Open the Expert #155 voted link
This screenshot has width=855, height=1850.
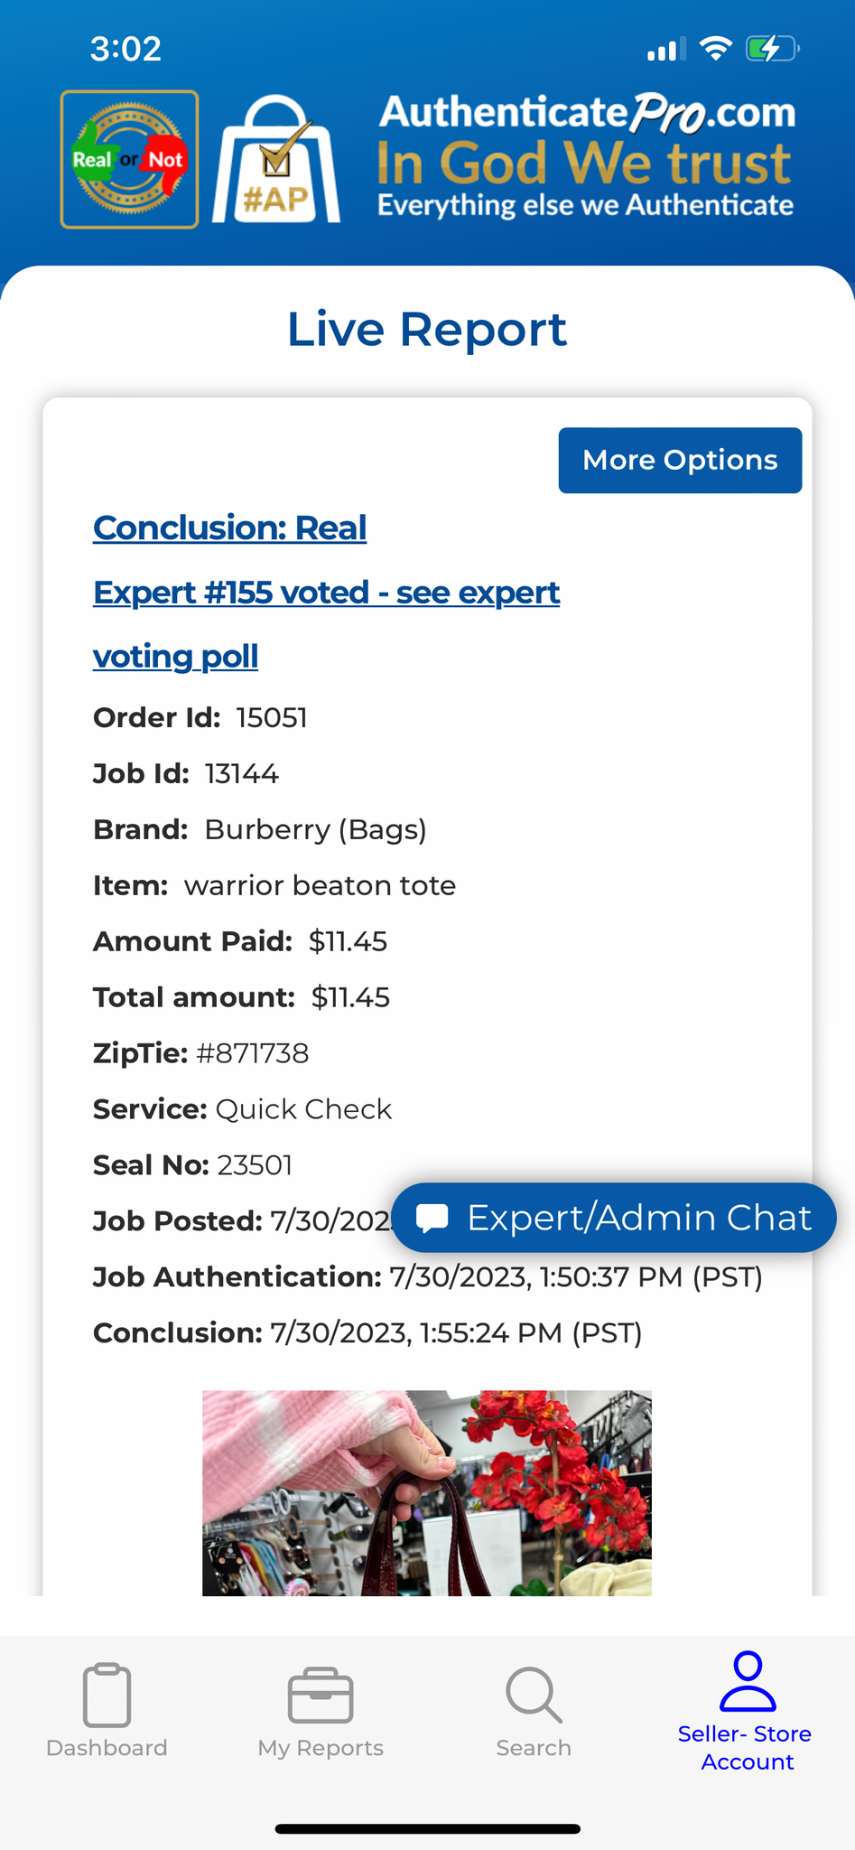[326, 593]
